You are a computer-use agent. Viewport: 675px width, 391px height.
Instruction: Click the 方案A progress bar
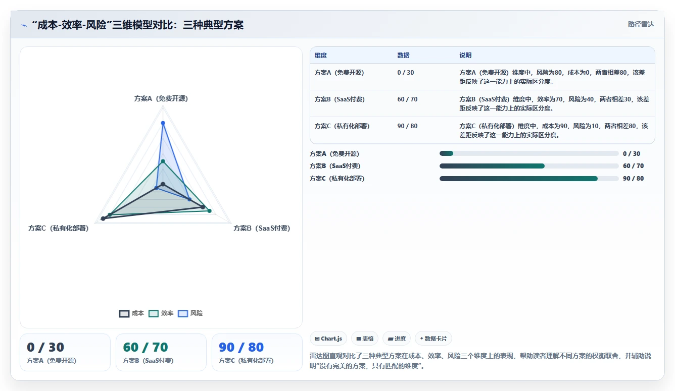pyautogui.click(x=529, y=153)
